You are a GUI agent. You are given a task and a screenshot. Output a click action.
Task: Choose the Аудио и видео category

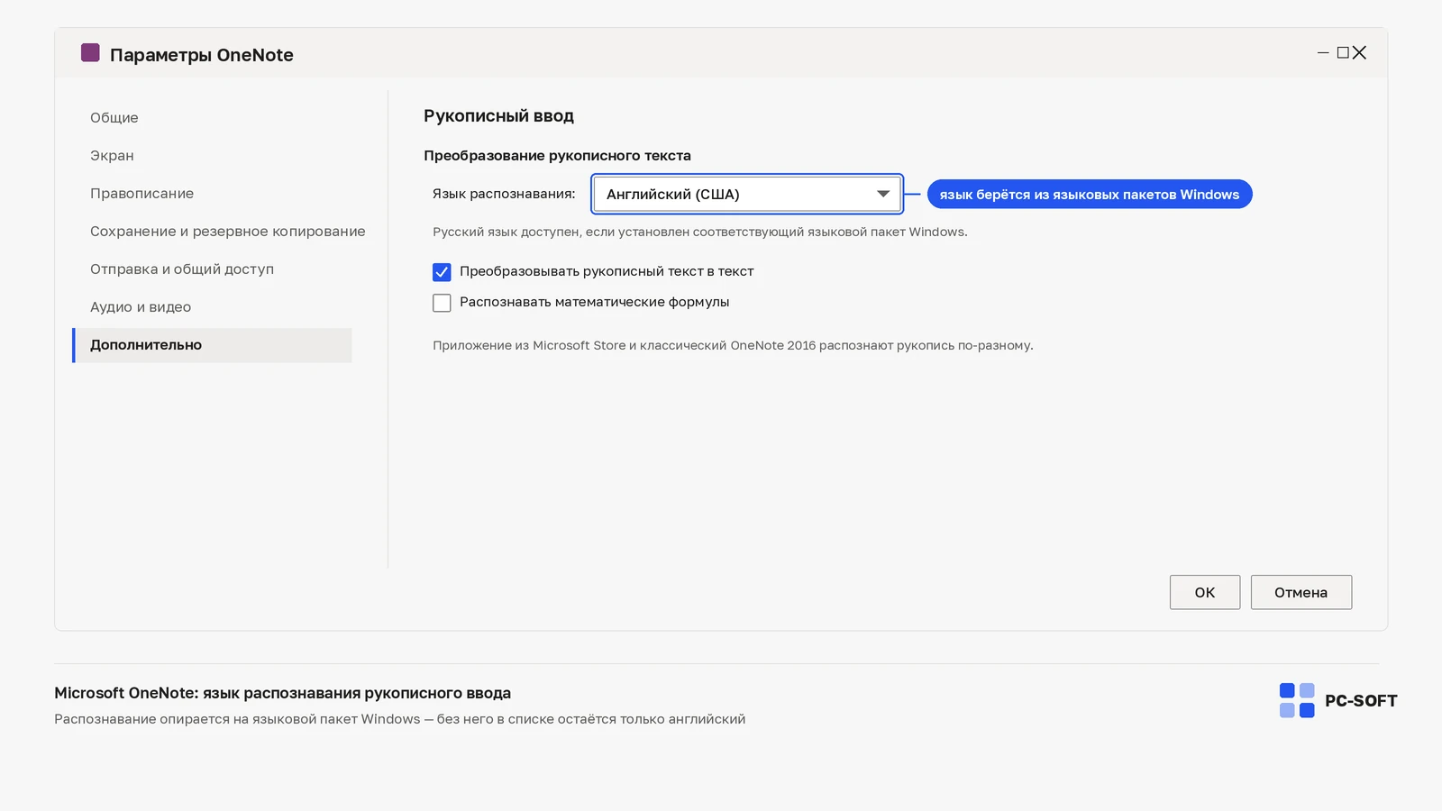point(141,307)
